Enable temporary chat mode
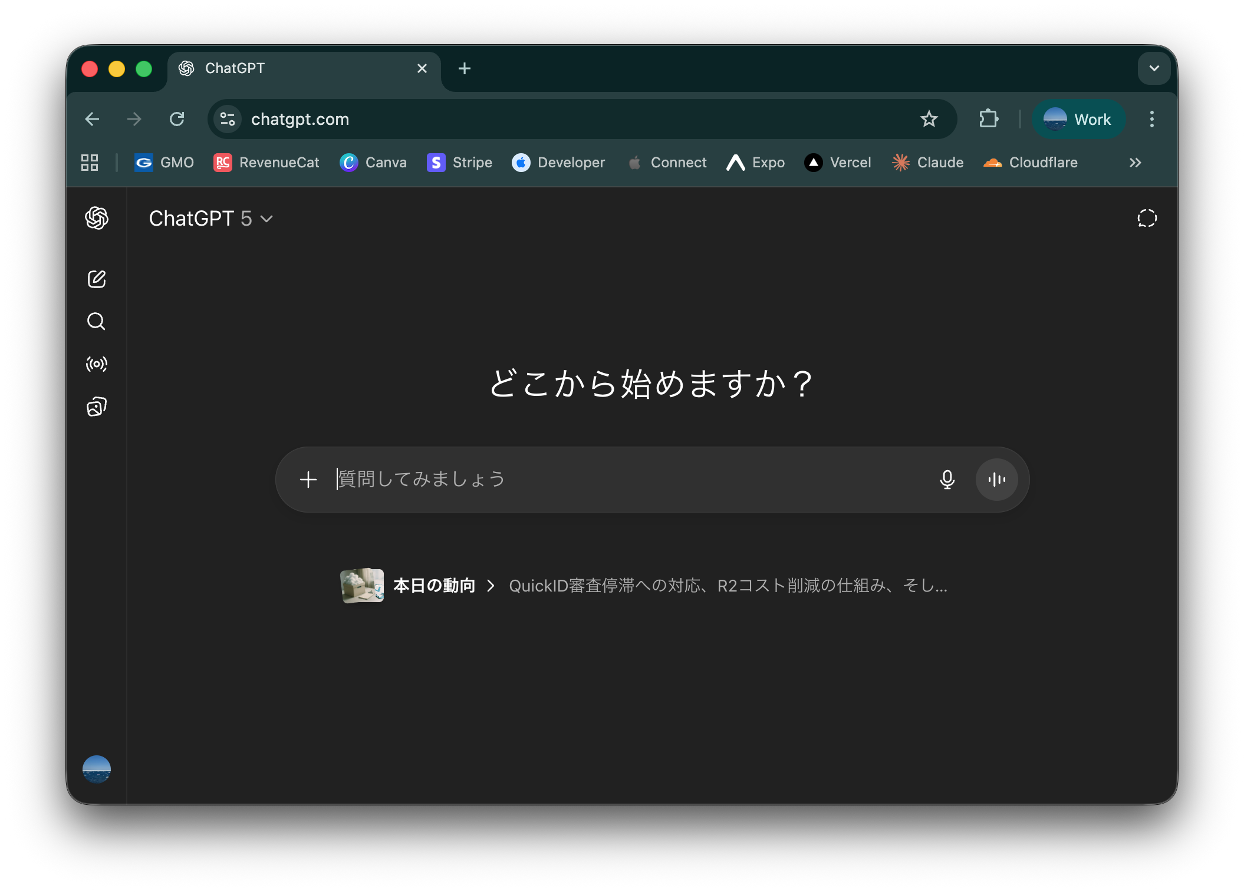The height and width of the screenshot is (892, 1244). [x=1147, y=218]
